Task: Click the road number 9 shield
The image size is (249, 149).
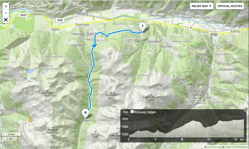Action: [x=191, y=28]
